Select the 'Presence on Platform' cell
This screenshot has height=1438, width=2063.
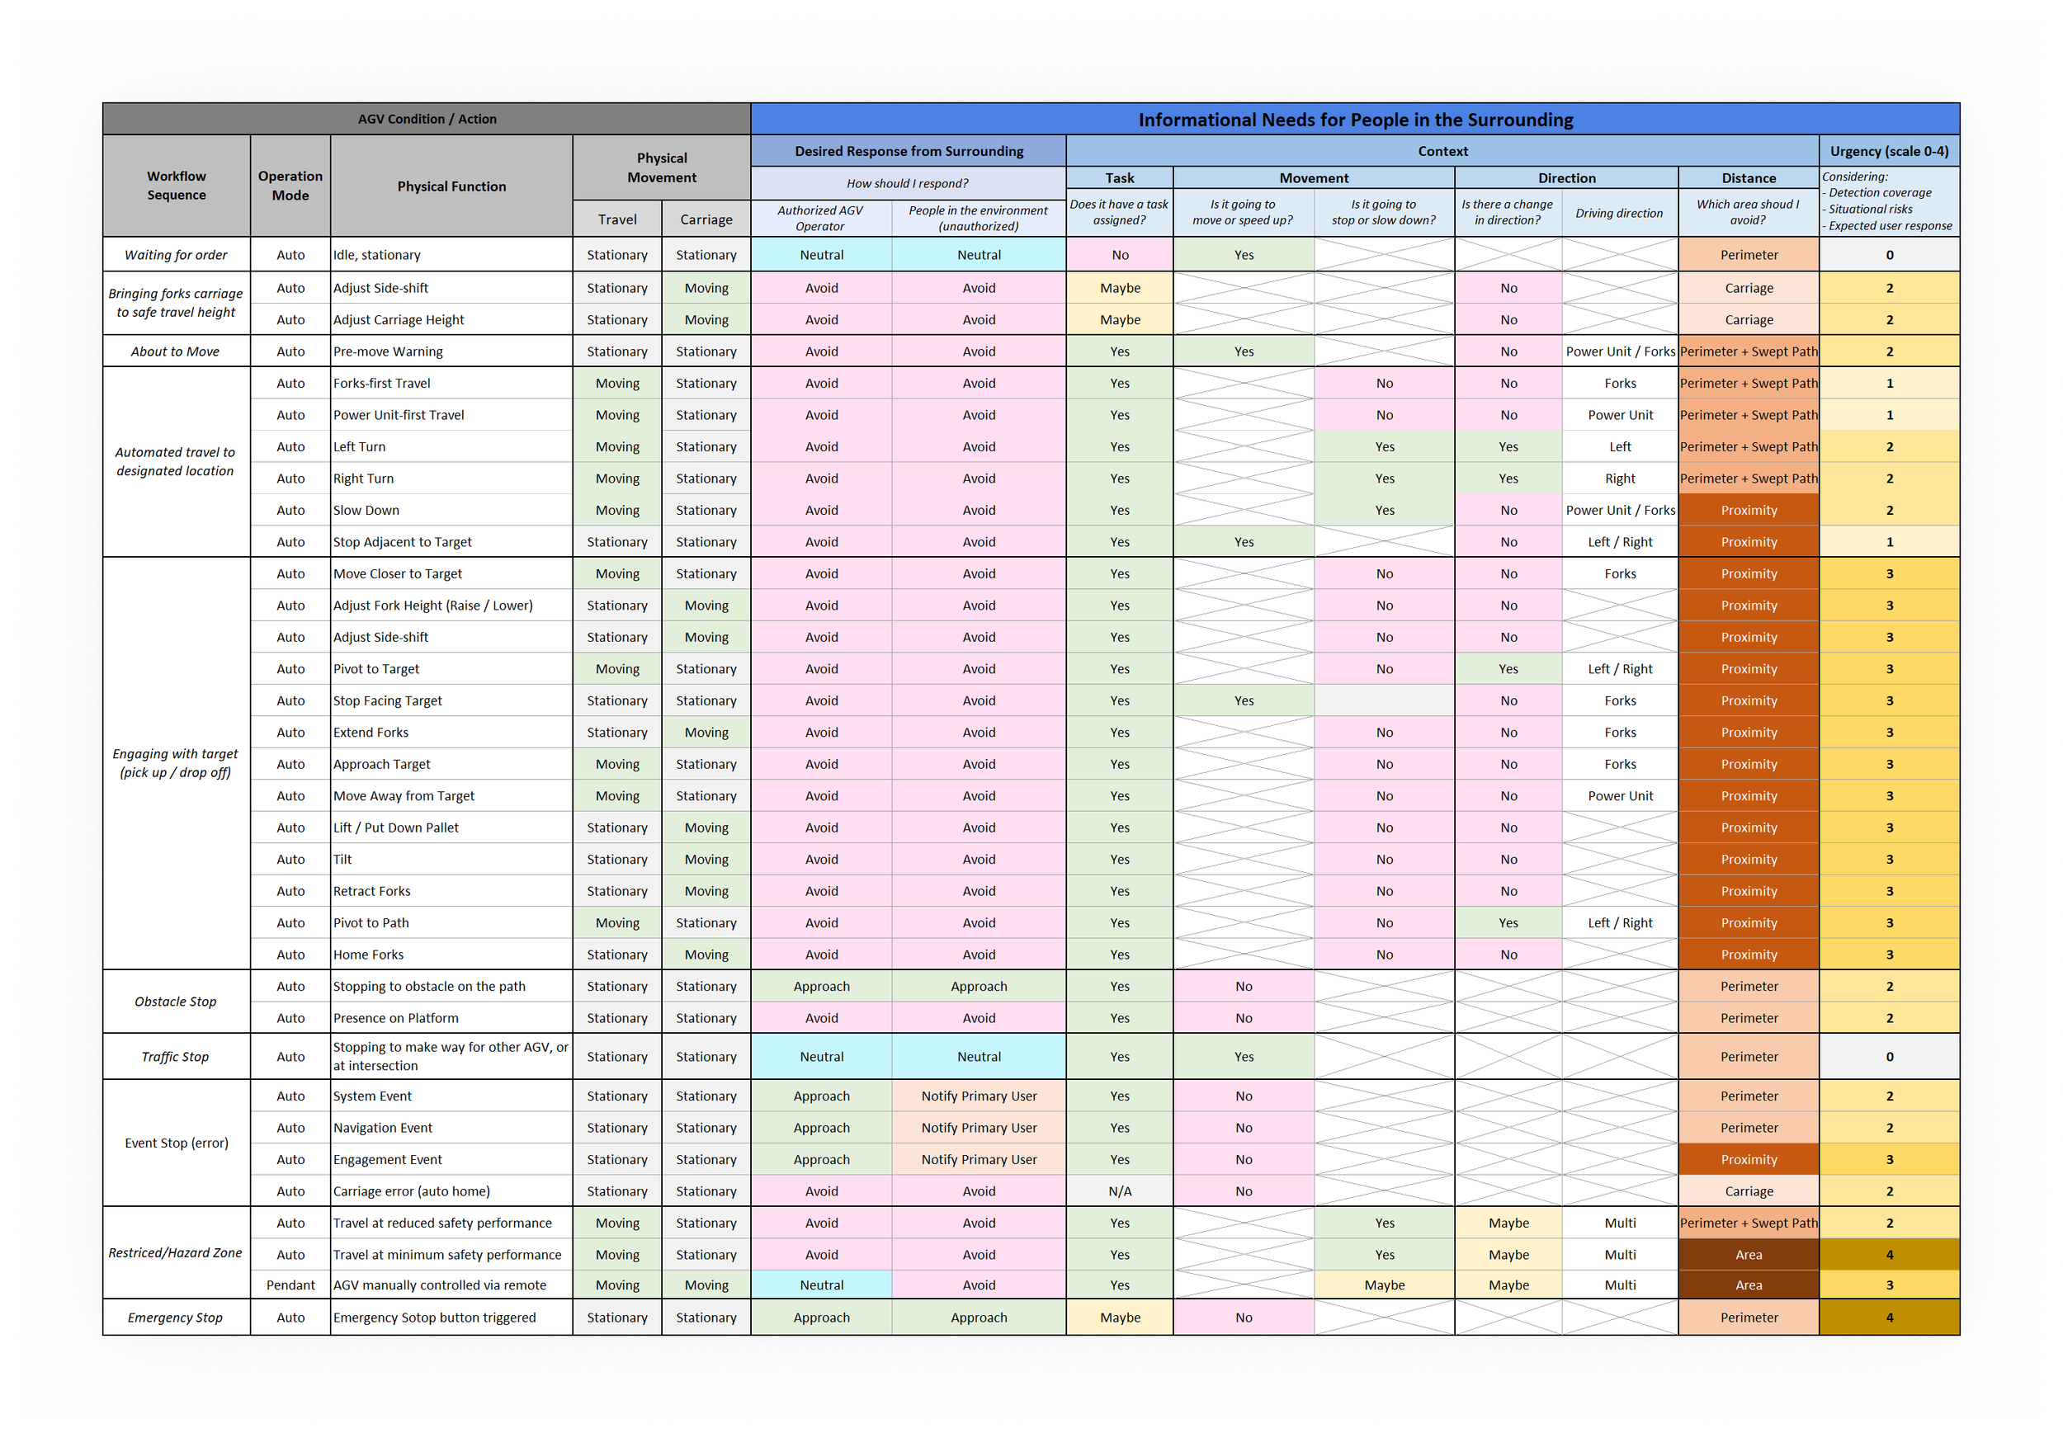tap(395, 1017)
